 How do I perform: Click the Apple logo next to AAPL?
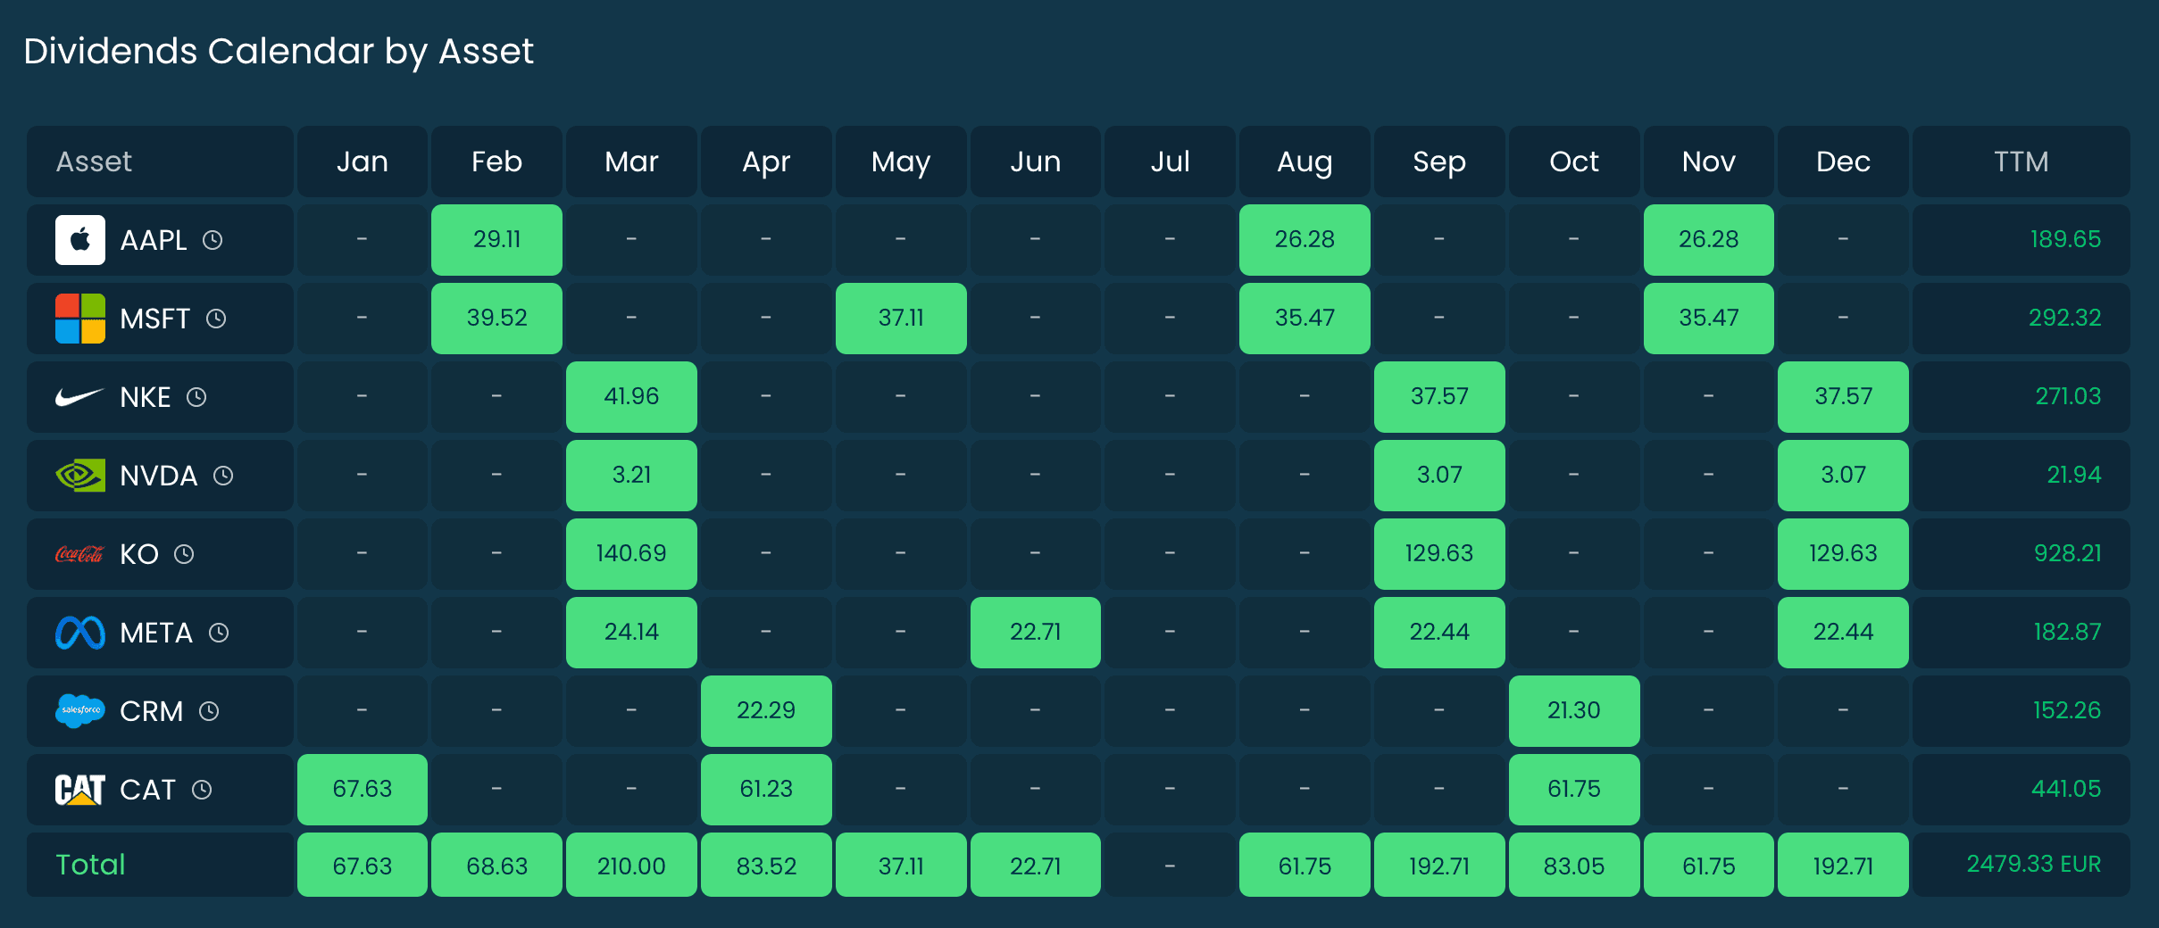coord(79,239)
